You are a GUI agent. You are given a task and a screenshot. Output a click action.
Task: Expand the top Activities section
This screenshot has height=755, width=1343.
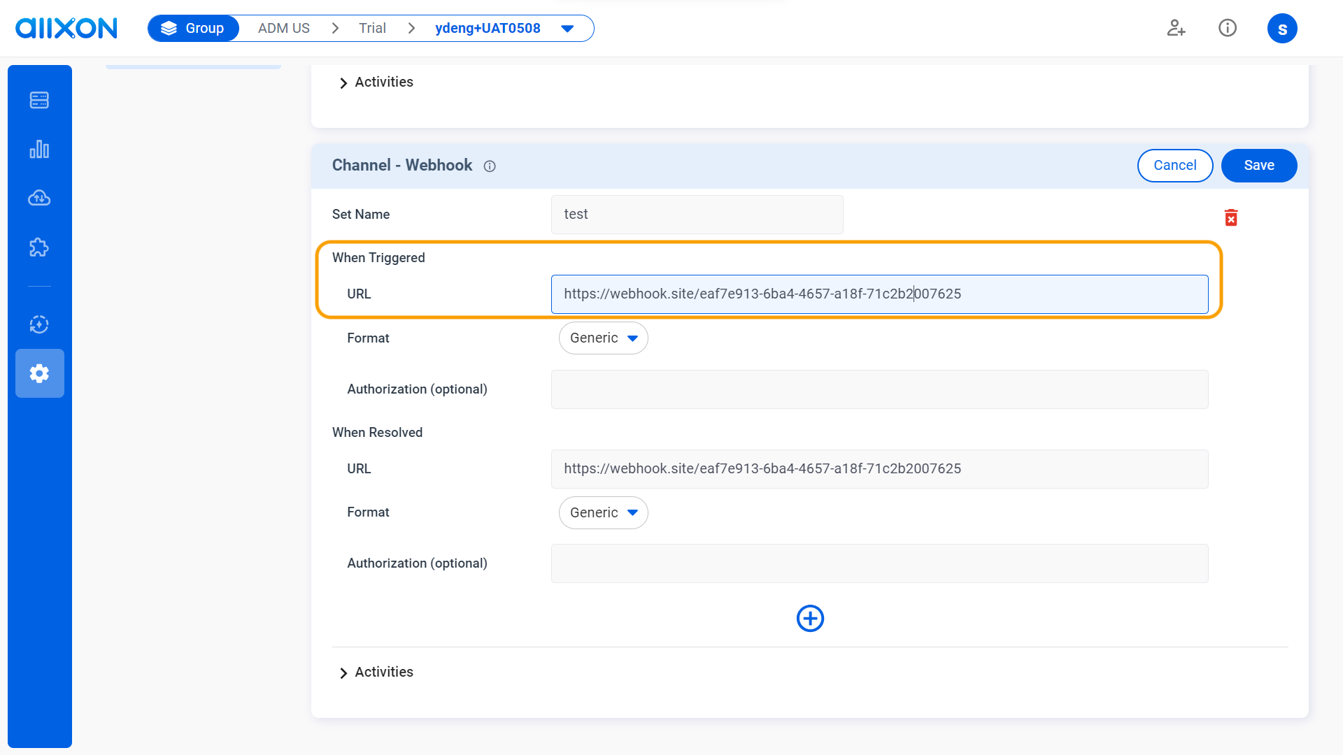pos(383,82)
